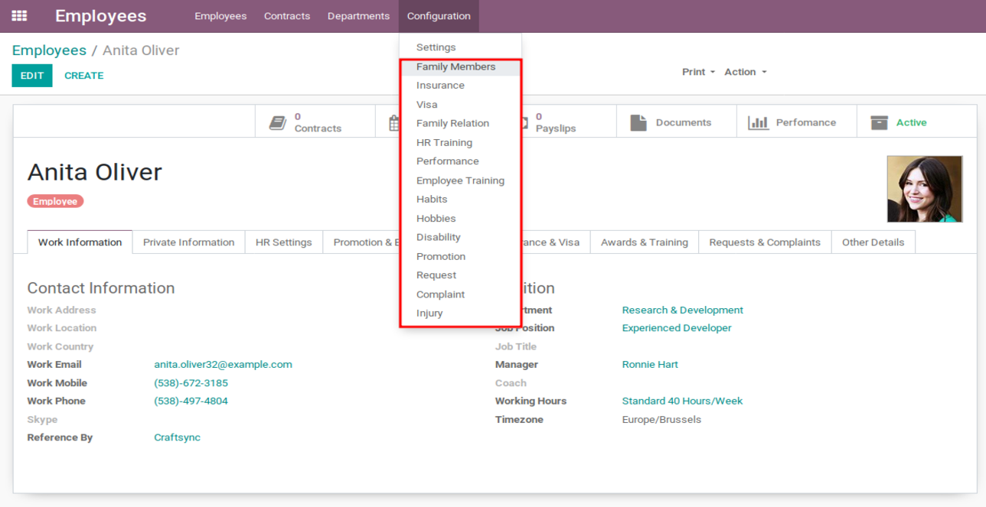Image resolution: width=986 pixels, height=507 pixels.
Task: Click the CREATE button
Action: 83,76
